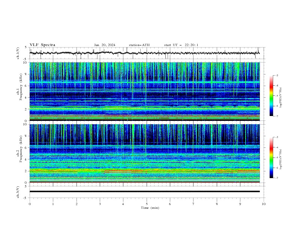Click the ch.1 voltage waveform trace
The height and width of the screenshot is (229, 297).
(x=144, y=53)
